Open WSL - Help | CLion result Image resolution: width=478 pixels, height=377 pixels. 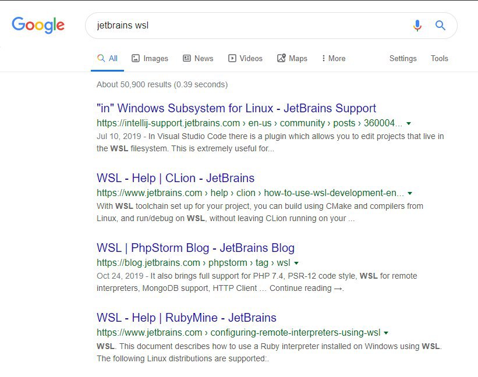pos(176,178)
